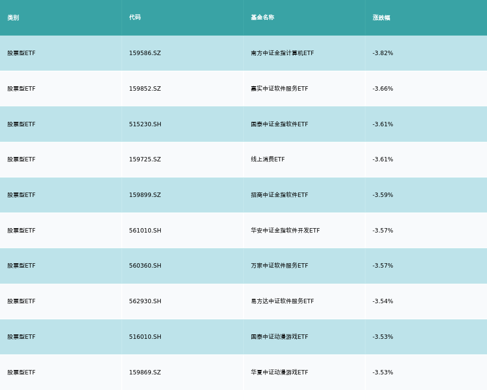The image size is (487, 390).
Task: Select fund code 159852.SZ
Action: tap(145, 89)
